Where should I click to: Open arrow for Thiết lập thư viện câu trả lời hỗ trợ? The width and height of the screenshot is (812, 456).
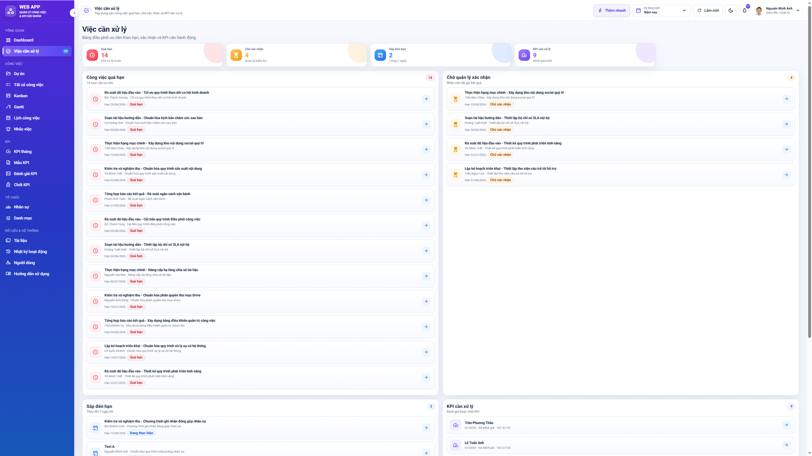pos(786,175)
